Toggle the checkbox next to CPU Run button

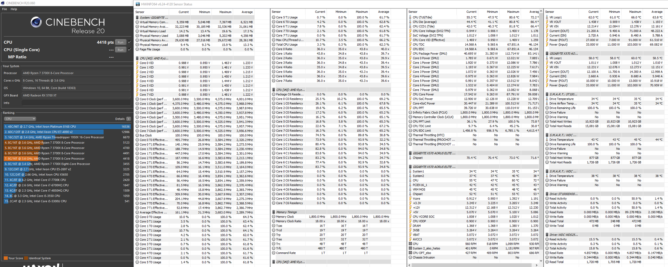point(130,42)
